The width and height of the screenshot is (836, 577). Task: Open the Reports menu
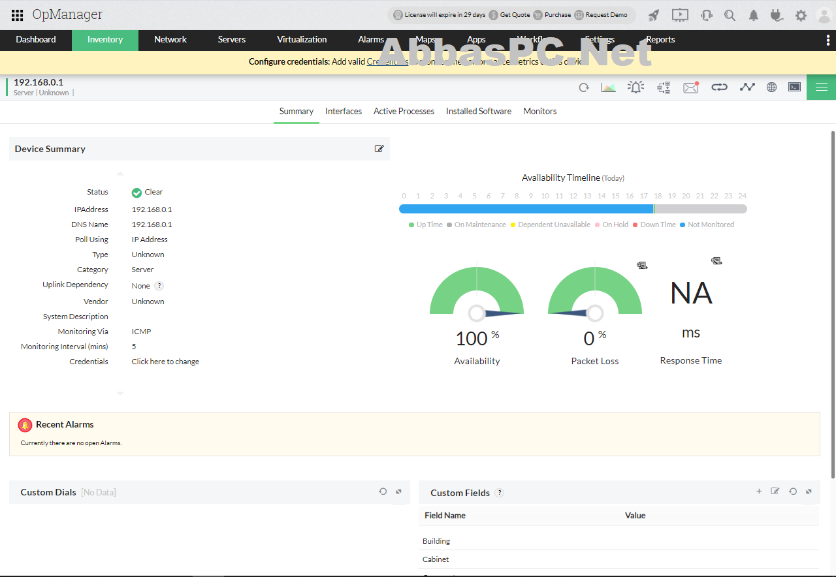(x=660, y=39)
